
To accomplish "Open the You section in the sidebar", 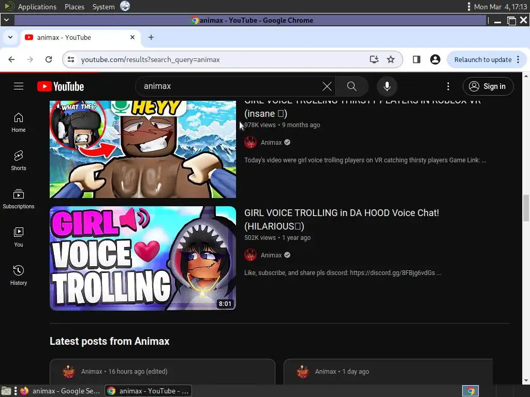I will point(19,237).
